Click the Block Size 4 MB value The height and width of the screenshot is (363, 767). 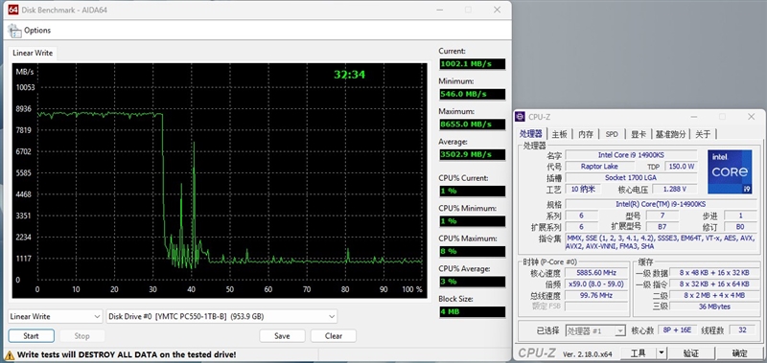pyautogui.click(x=472, y=311)
